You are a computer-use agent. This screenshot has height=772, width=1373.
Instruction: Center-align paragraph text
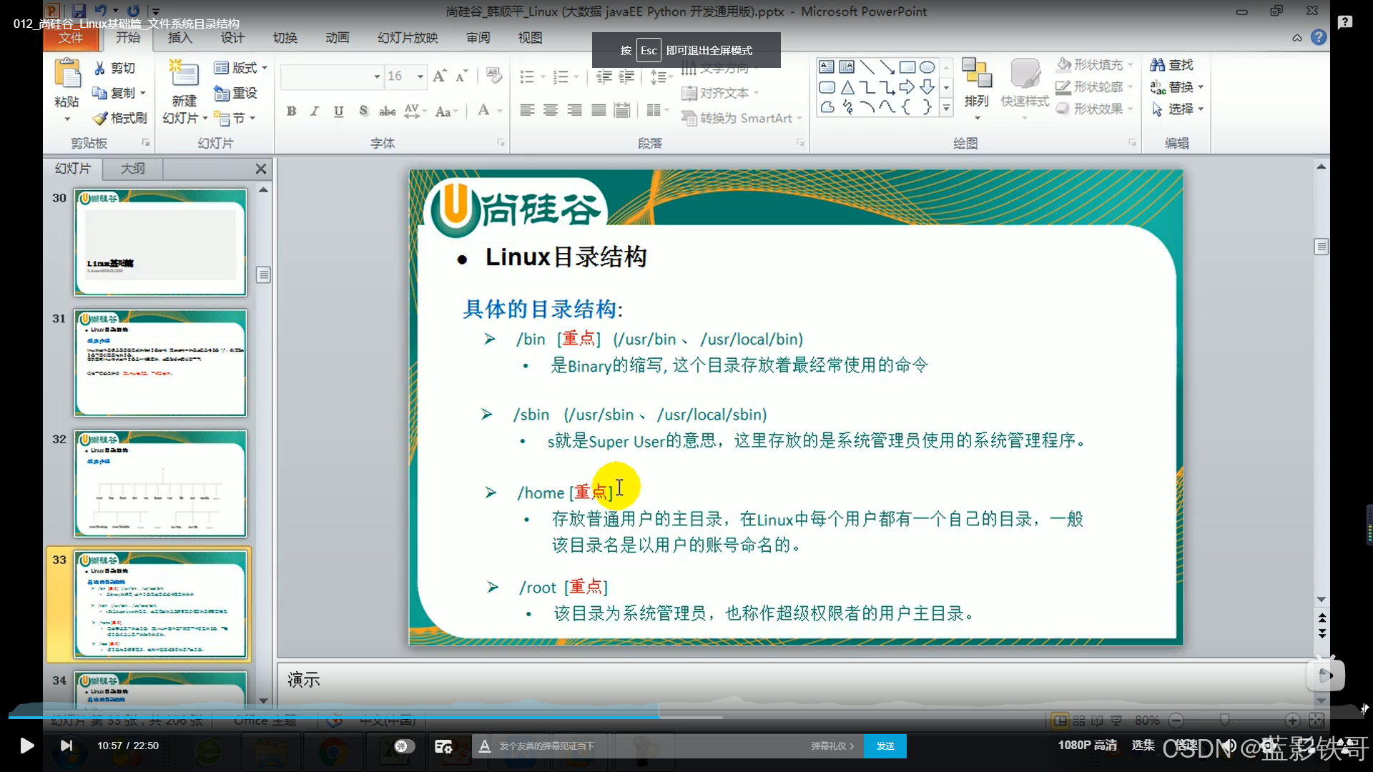click(x=551, y=110)
